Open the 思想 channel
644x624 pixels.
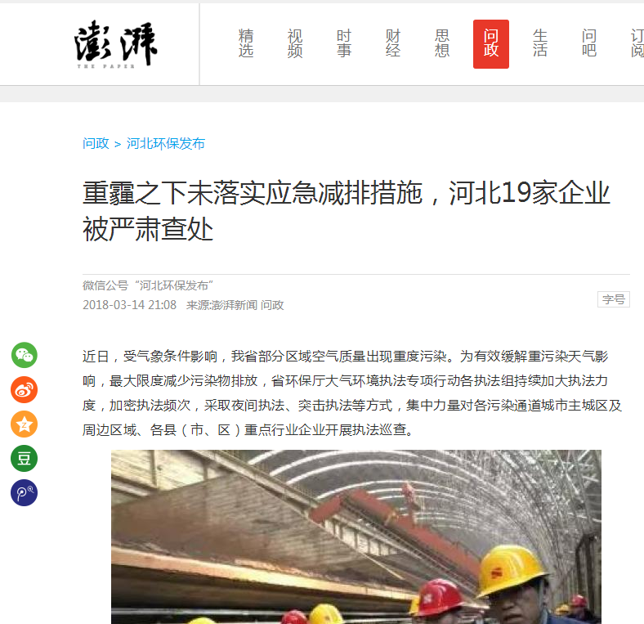[442, 43]
